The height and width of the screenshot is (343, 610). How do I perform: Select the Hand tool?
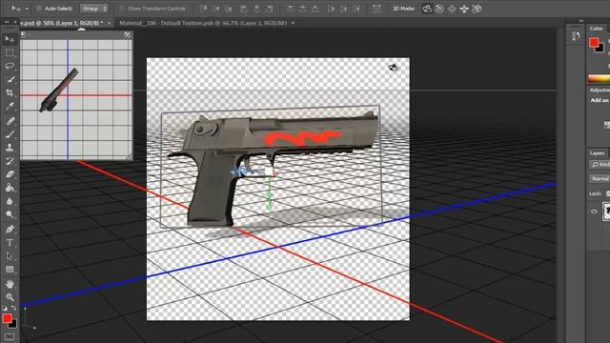click(10, 284)
